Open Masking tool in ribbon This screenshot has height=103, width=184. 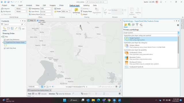click(x=85, y=9)
